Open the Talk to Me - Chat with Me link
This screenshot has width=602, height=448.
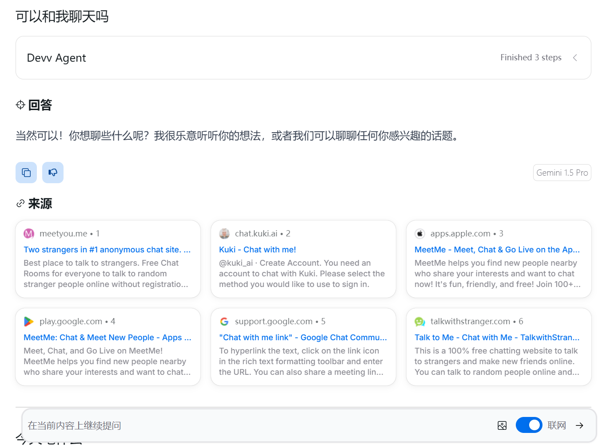(x=497, y=338)
